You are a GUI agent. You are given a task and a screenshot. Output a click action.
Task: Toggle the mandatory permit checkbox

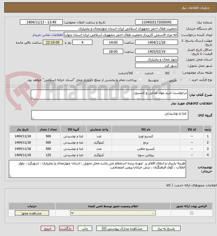click(x=192, y=213)
